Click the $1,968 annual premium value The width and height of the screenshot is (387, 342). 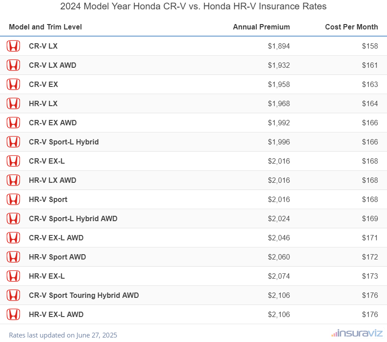coord(279,104)
